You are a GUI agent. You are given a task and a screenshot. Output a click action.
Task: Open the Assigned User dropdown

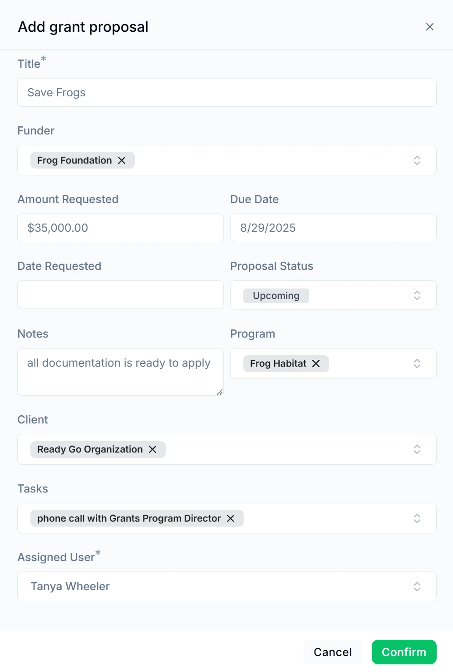pos(417,587)
